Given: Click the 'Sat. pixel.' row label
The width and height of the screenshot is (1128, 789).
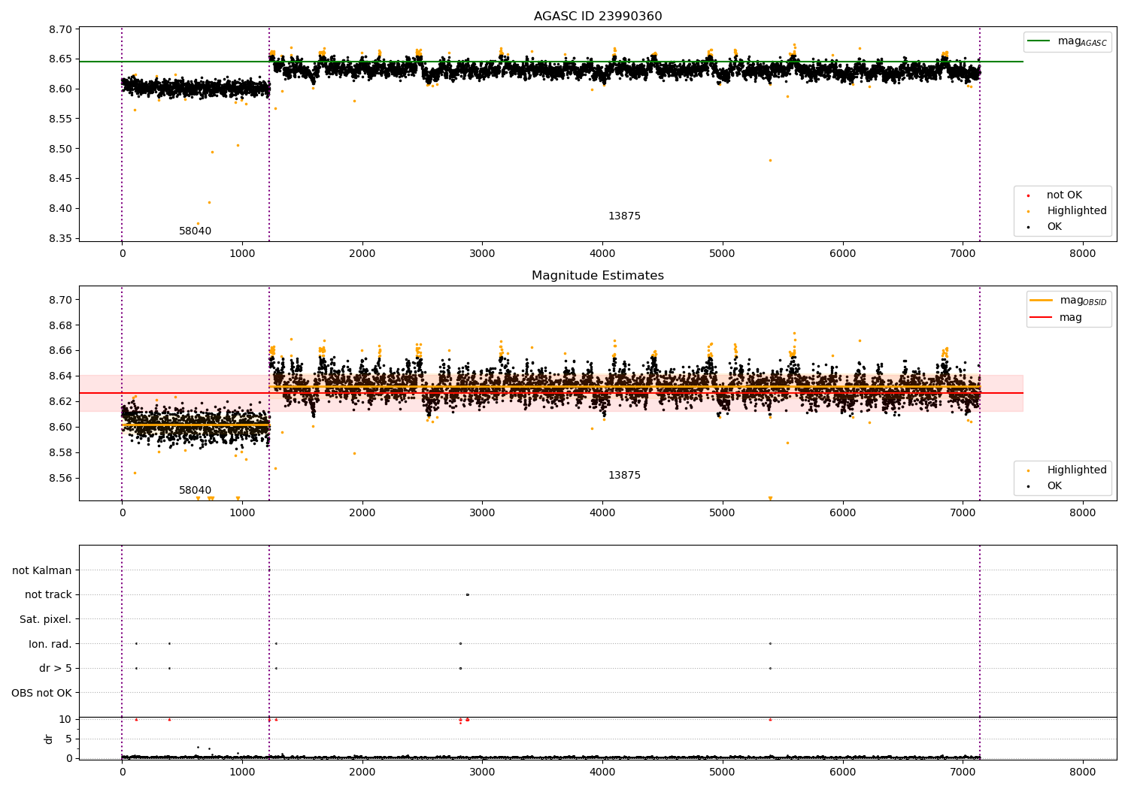Looking at the screenshot, I should (46, 620).
